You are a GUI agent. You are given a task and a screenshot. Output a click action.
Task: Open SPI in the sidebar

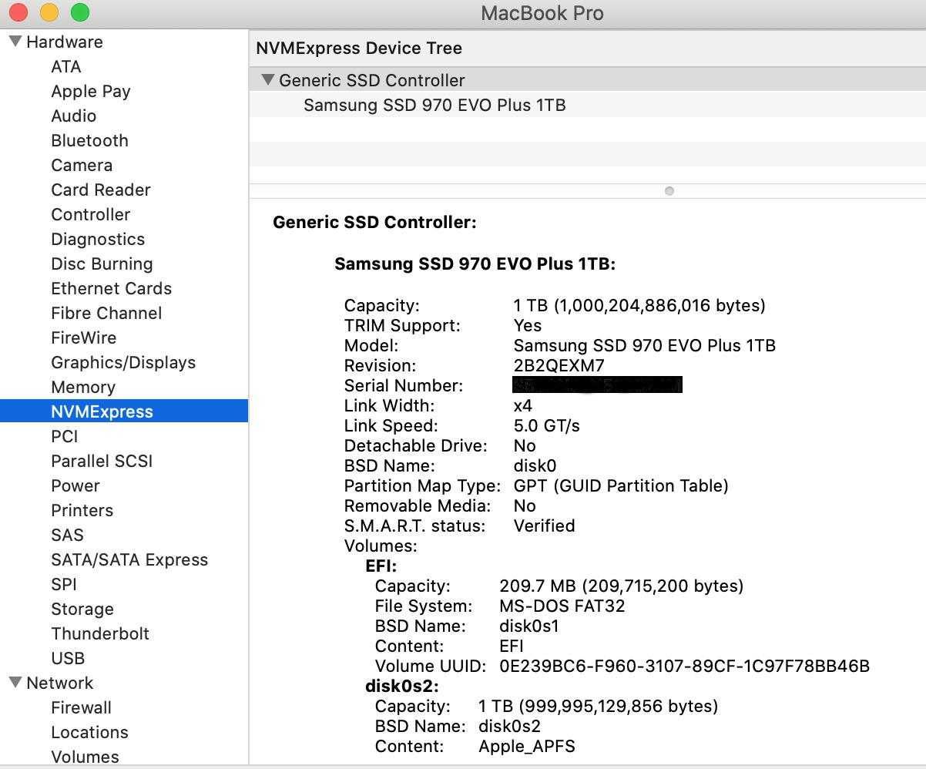pos(64,584)
